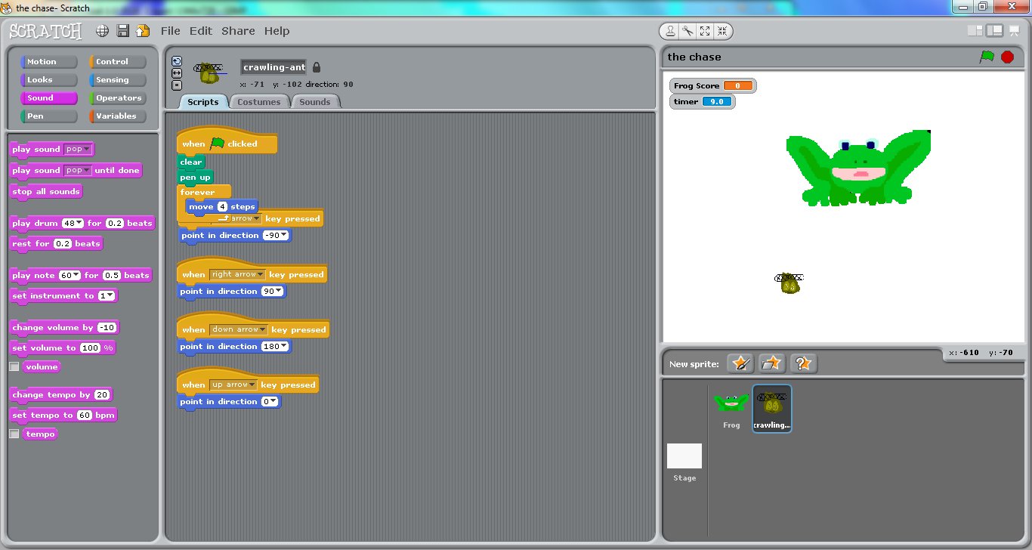Click the globe language icon
The image size is (1032, 550).
[x=103, y=31]
